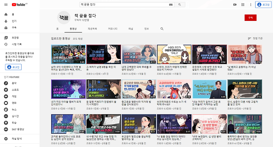The height and width of the screenshot is (147, 273).
Task: Open the 4:53 red-scarf girl thumbnail
Action: 245,54
